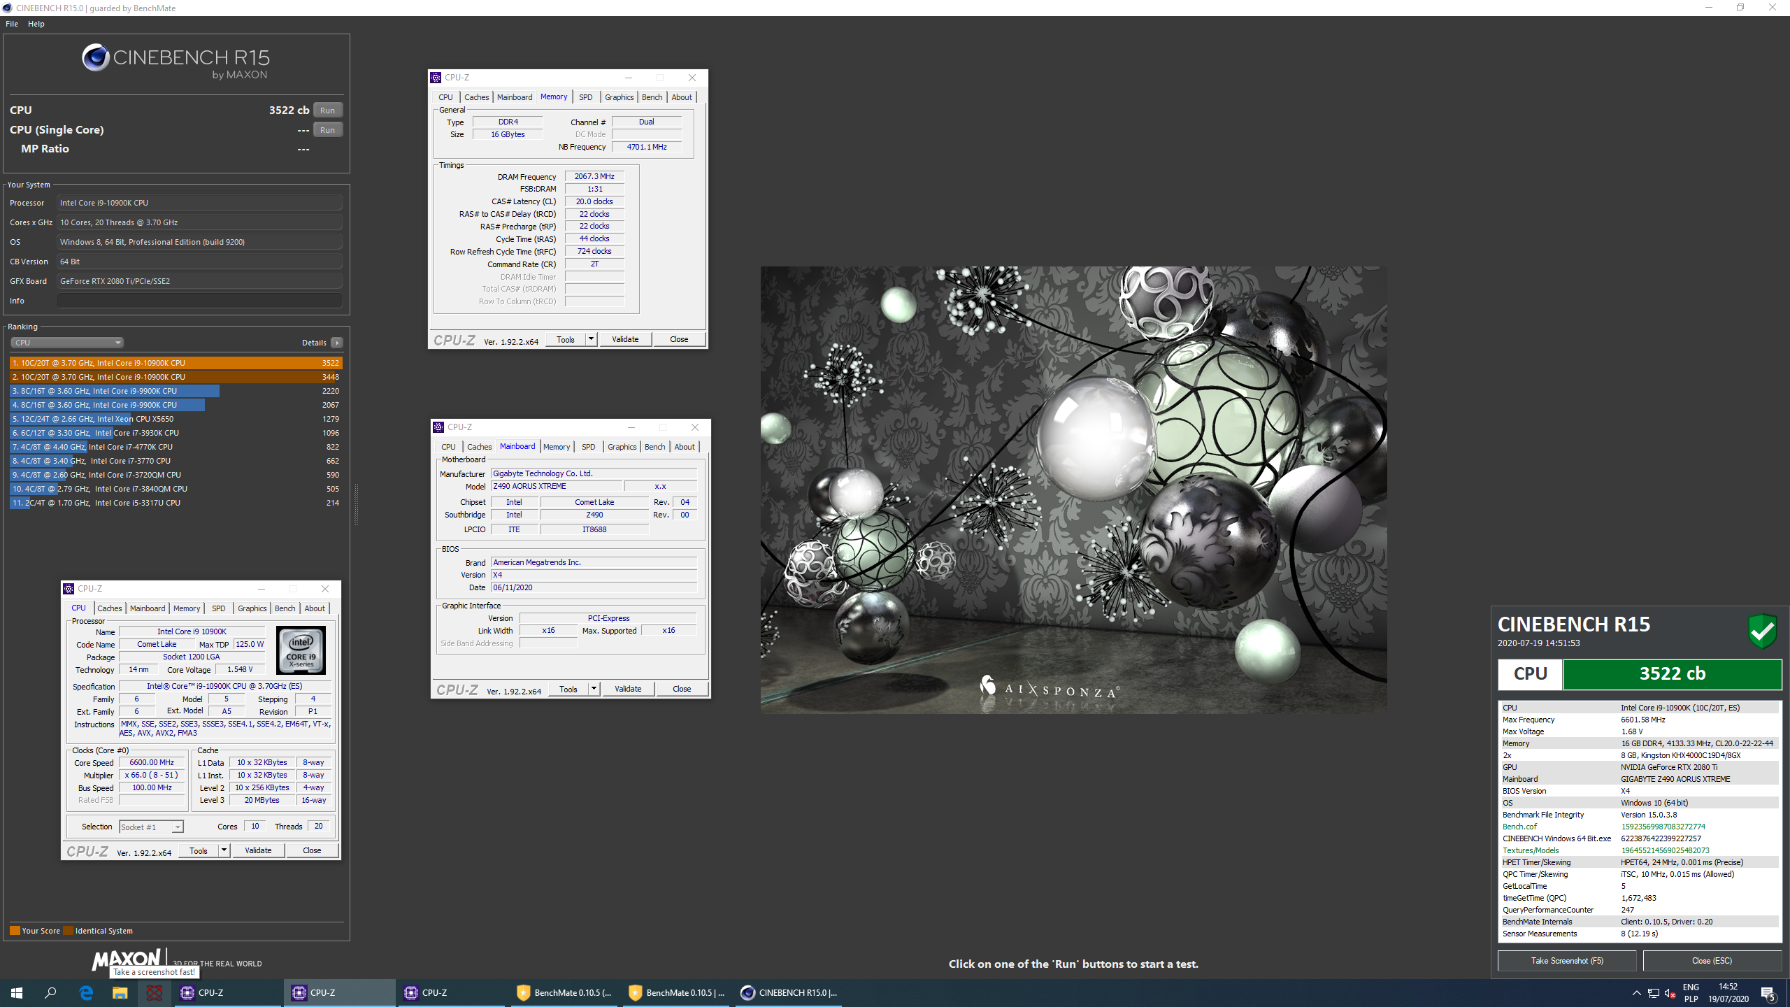Click Close in Memory CPU-Z window
Screen dimensions: 1790x1007
coord(679,339)
